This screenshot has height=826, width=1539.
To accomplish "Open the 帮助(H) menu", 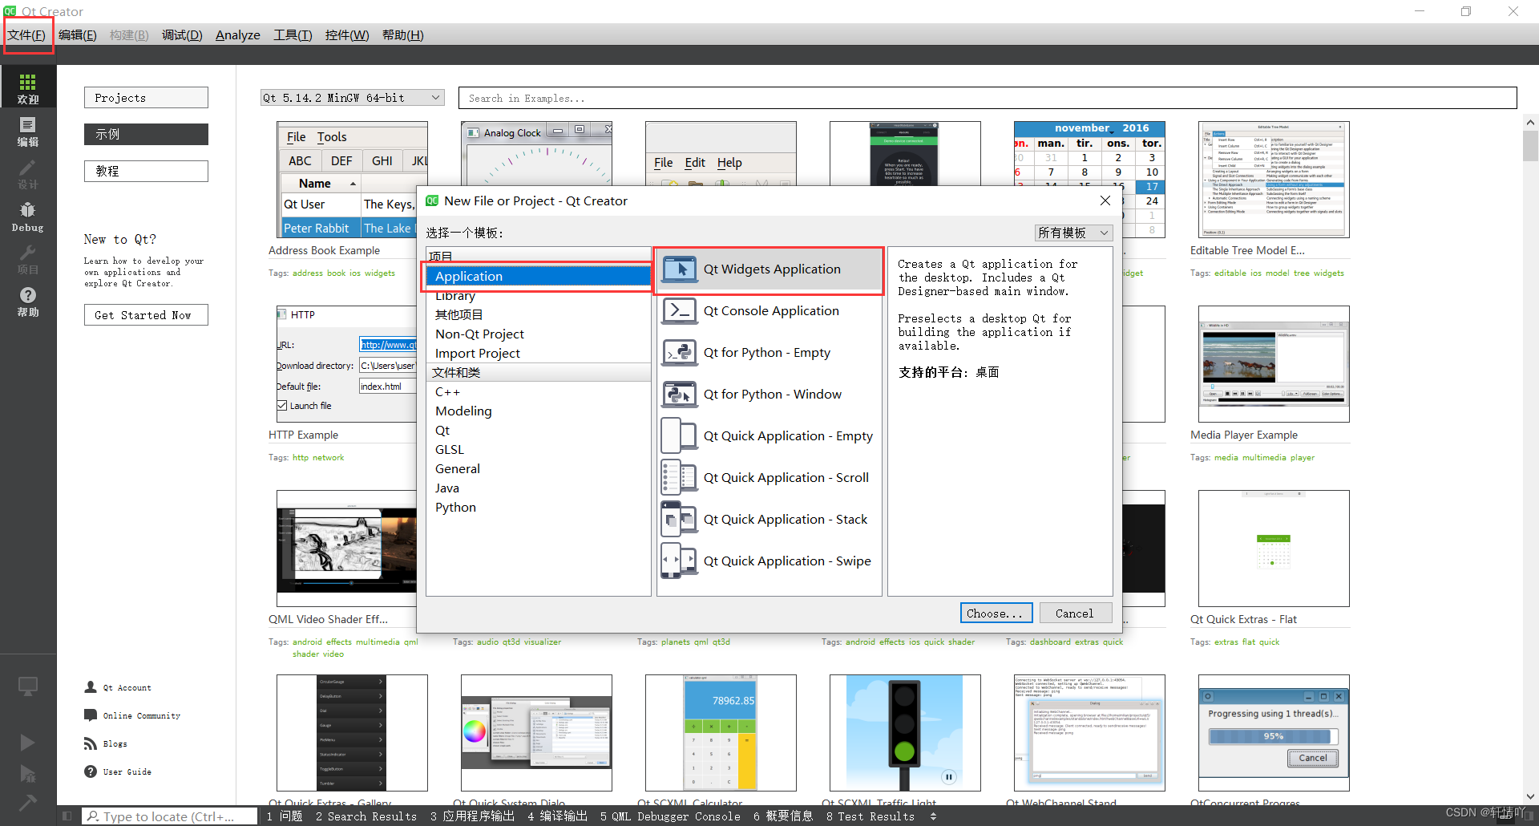I will coord(402,35).
